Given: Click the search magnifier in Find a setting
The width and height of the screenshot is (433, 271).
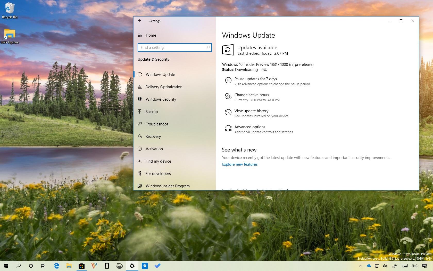Looking at the screenshot, I should pos(208,47).
